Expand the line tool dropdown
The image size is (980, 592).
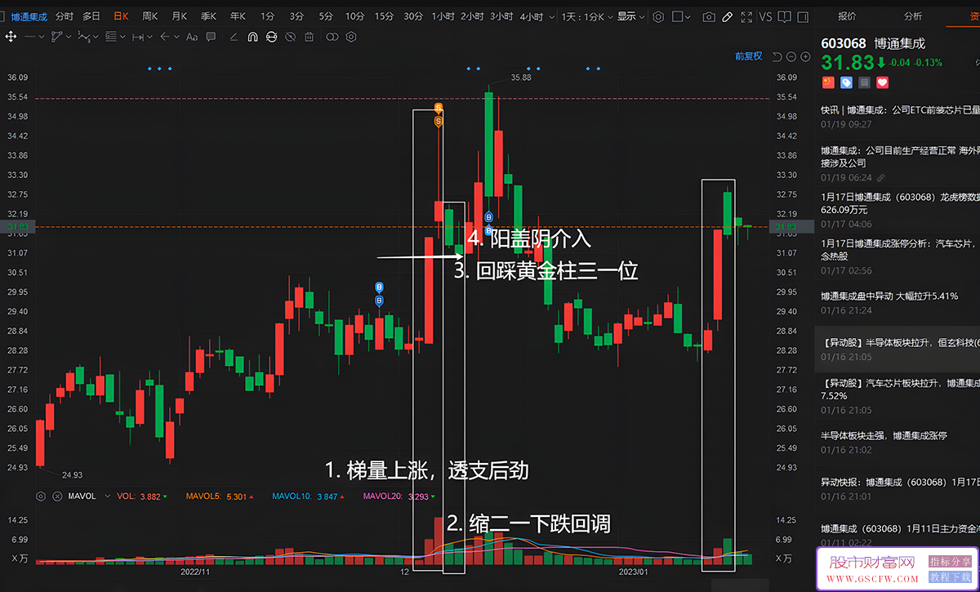(42, 37)
